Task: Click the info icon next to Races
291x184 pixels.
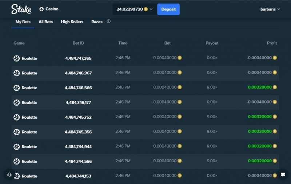Action: [x=108, y=21]
